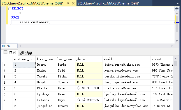
Task: Select the email column header
Action: [127, 59]
